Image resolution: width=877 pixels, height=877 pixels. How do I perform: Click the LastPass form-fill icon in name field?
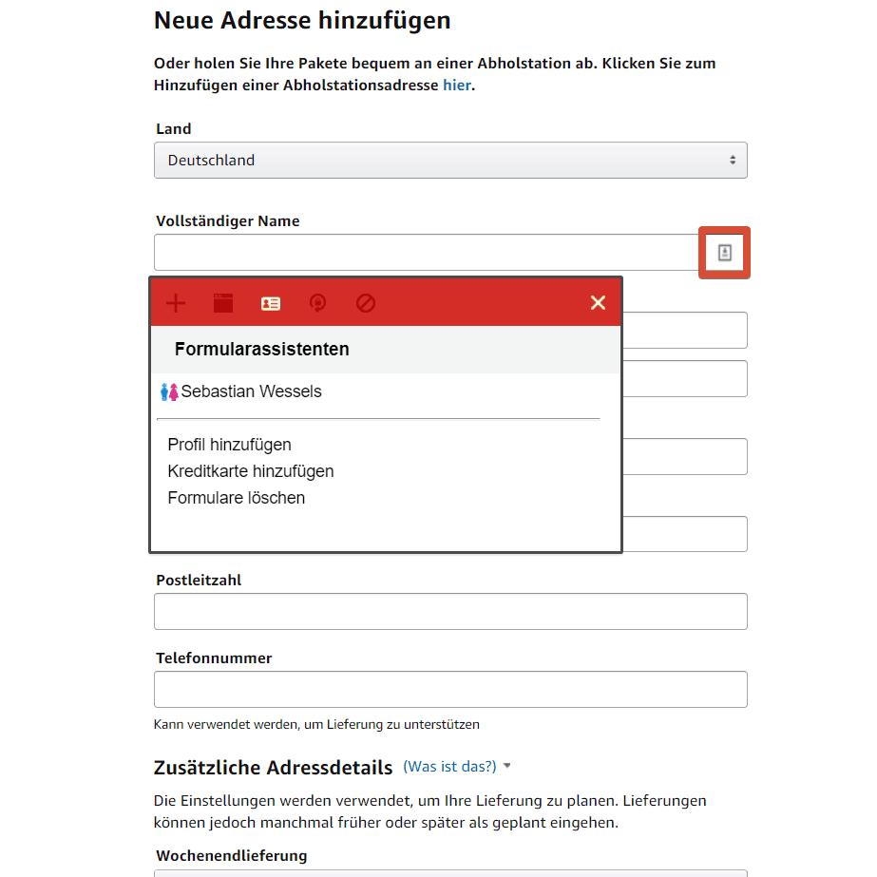(x=724, y=253)
